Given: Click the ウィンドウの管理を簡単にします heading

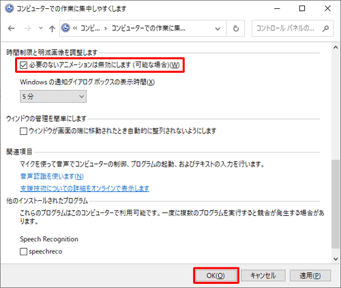Looking at the screenshot, I should (46, 118).
